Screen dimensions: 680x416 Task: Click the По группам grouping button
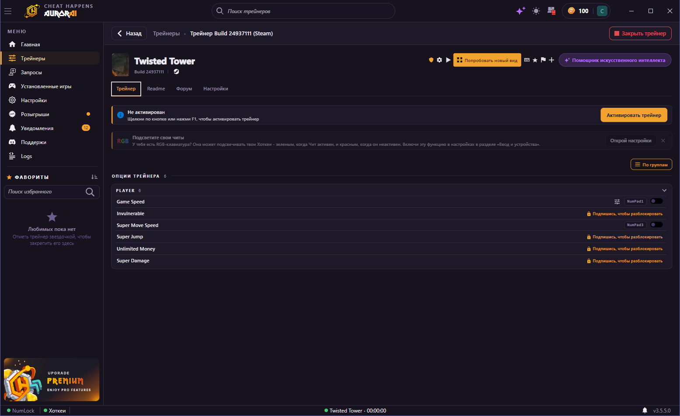coord(651,165)
